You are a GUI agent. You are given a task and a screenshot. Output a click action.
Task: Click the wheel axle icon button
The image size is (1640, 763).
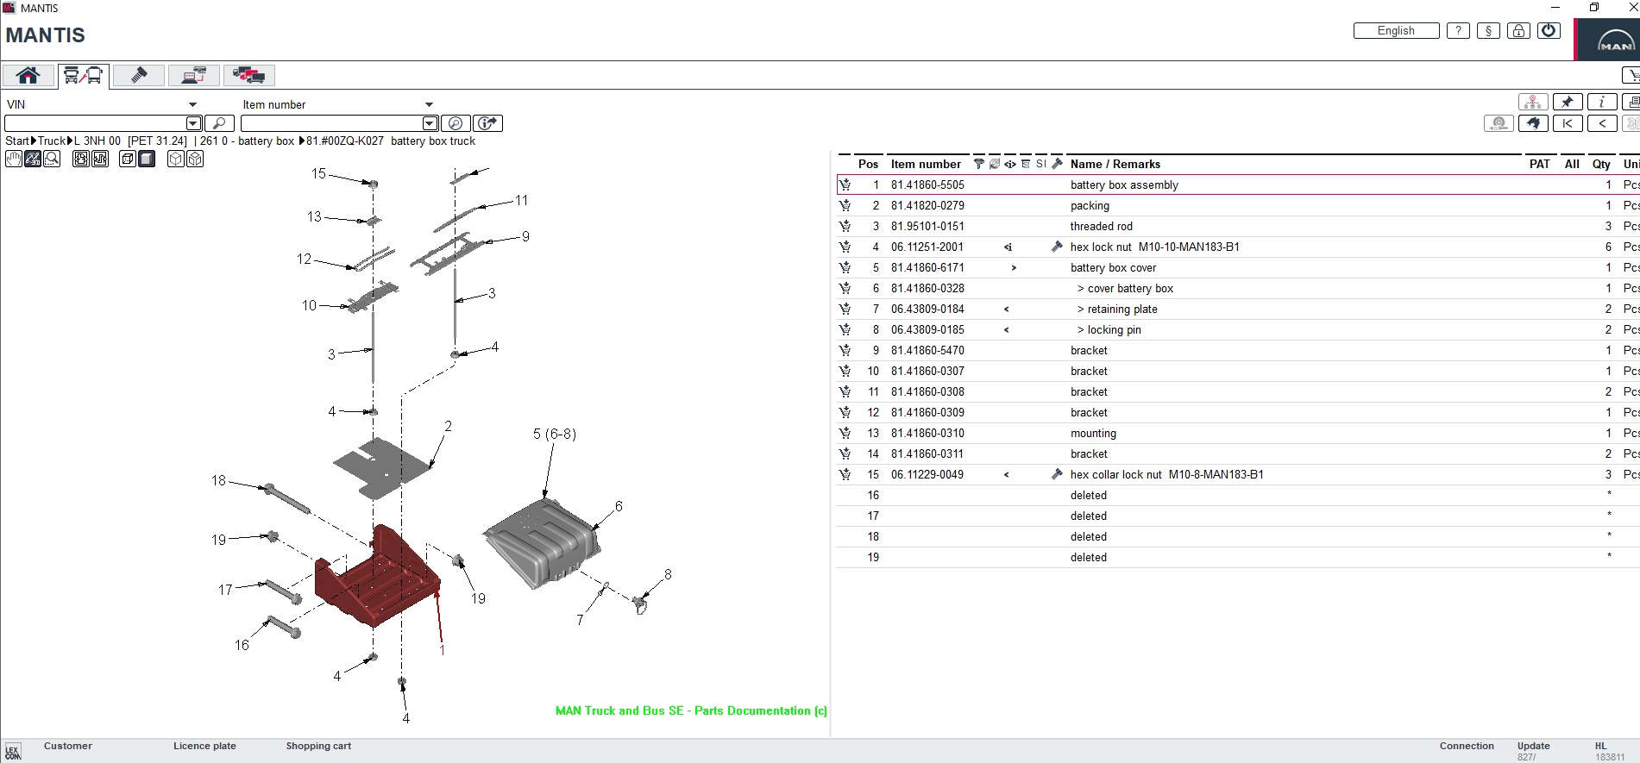pos(1499,123)
